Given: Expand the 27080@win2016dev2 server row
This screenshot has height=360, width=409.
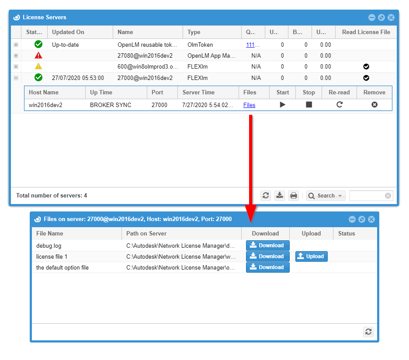Looking at the screenshot, I should tap(16, 55).
